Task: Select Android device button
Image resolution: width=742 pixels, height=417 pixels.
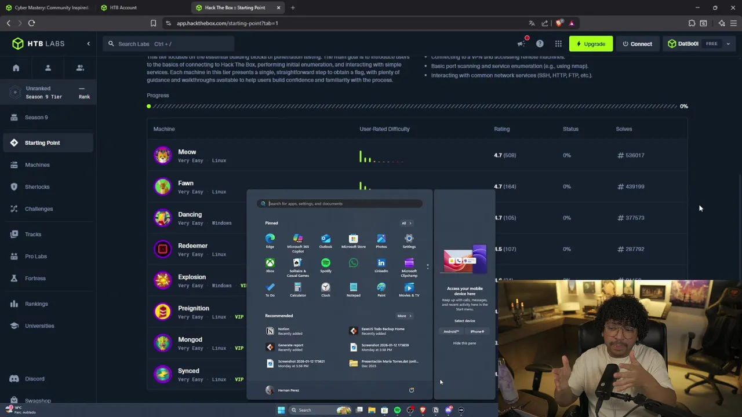Action: pyautogui.click(x=452, y=332)
